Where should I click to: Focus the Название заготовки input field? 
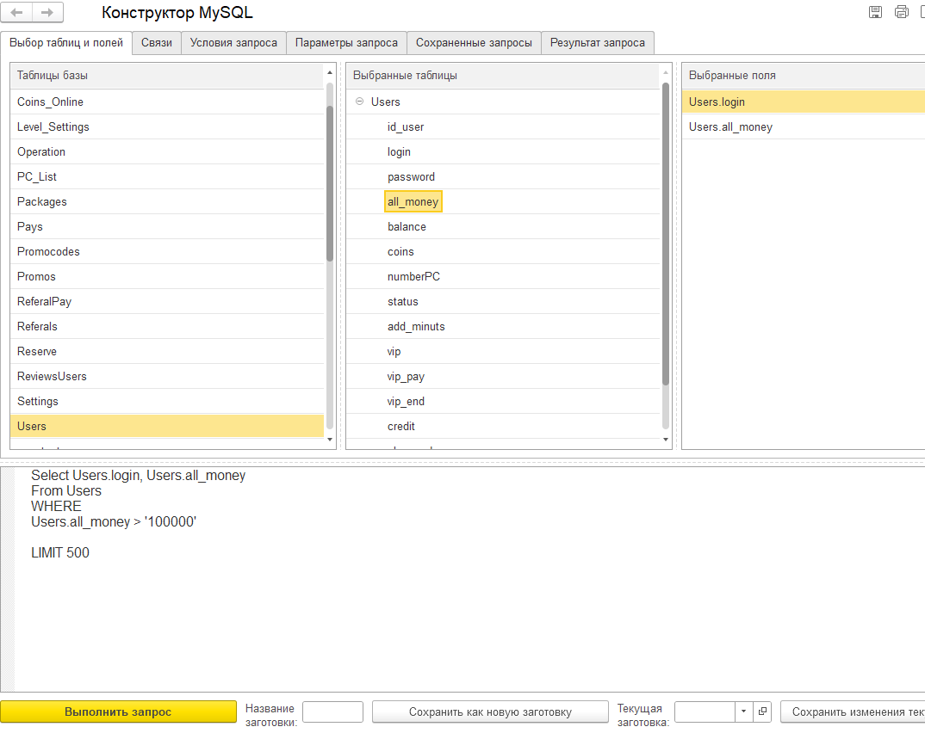tap(332, 711)
